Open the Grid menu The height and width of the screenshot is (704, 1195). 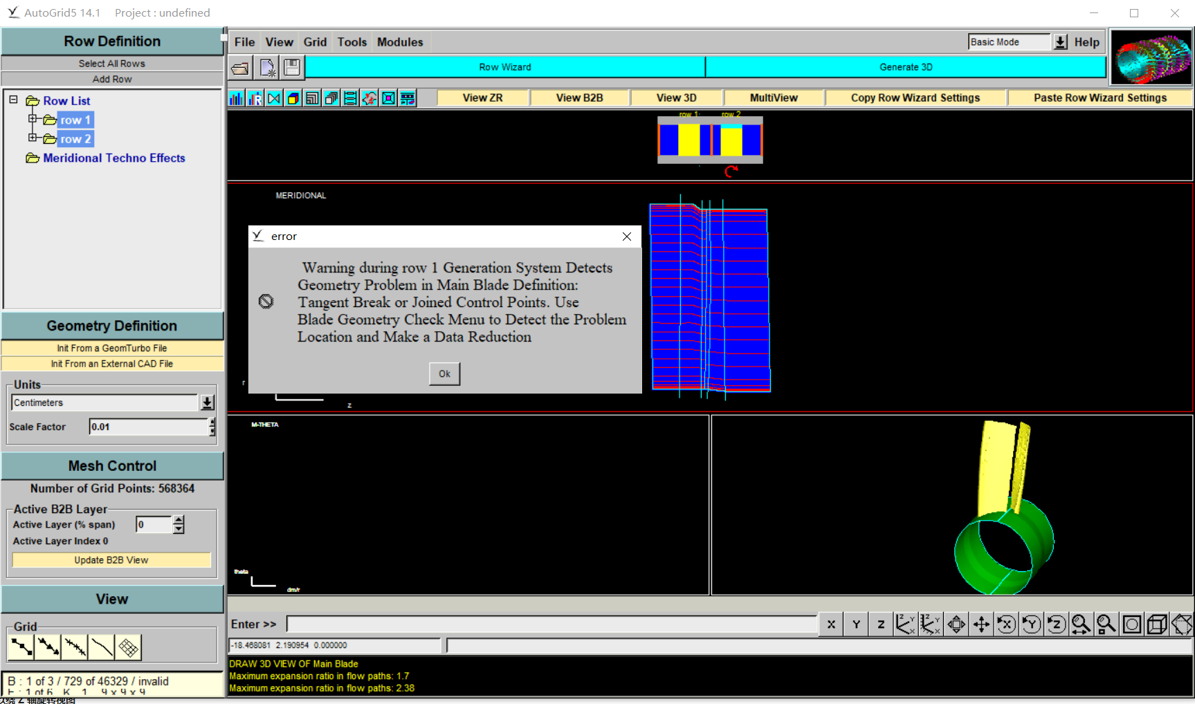pos(315,42)
